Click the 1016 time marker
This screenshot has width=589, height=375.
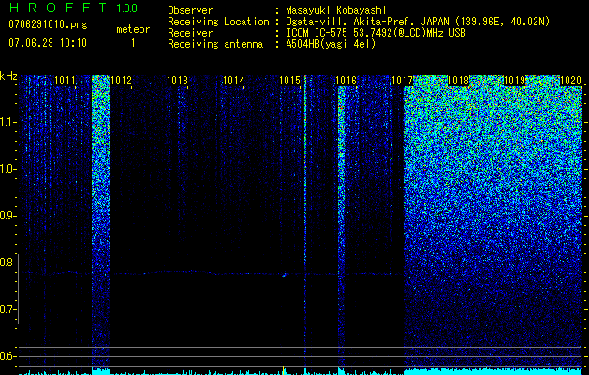346,81
